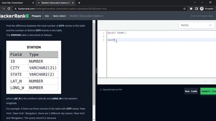
Task: Close the Weather Observation Station 4 tab
Action: click(73, 3)
